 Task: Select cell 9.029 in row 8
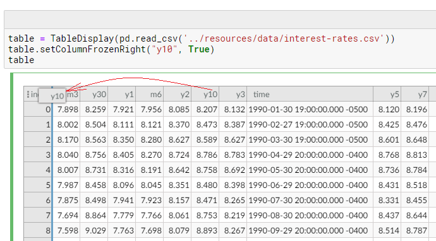(94, 230)
